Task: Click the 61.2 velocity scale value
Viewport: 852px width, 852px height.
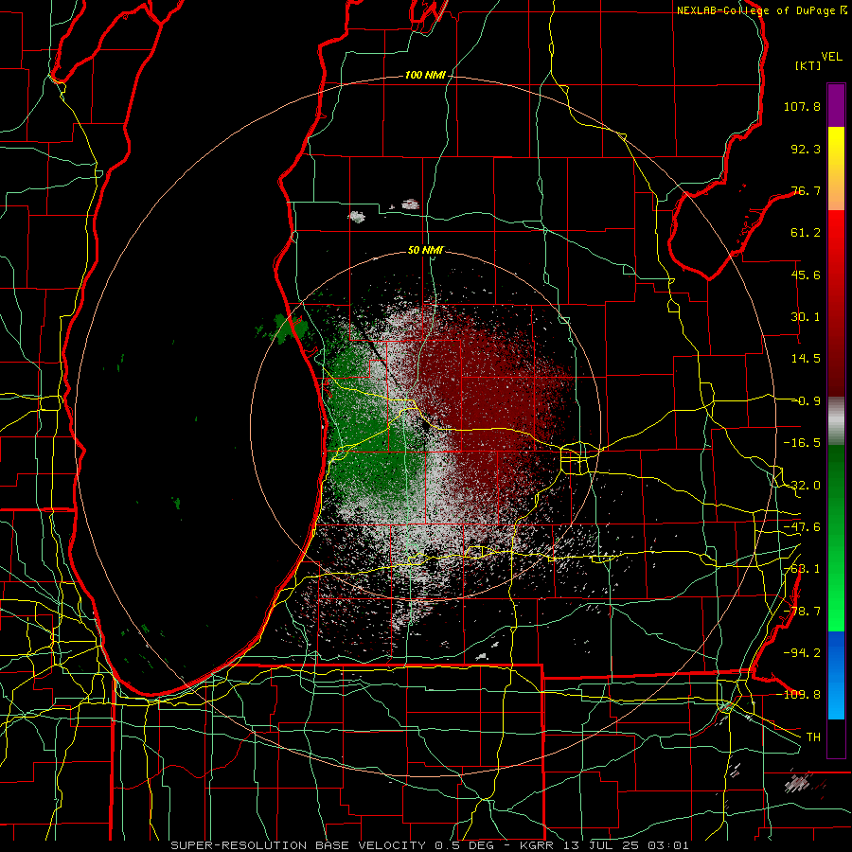Action: point(806,233)
